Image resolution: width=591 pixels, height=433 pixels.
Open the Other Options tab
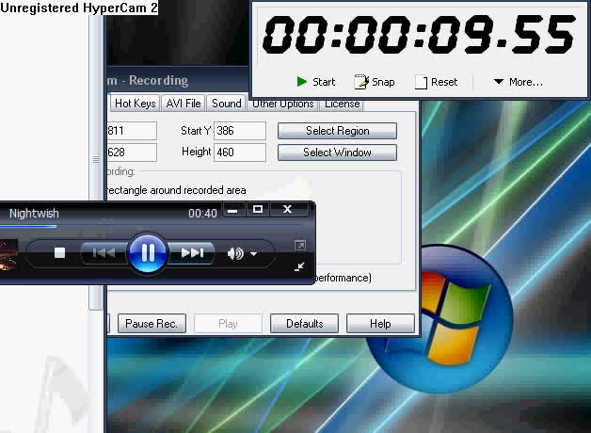pos(282,104)
